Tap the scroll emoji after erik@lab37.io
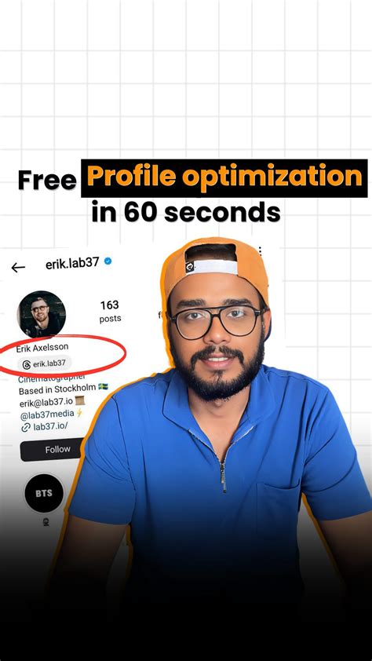 [80, 400]
